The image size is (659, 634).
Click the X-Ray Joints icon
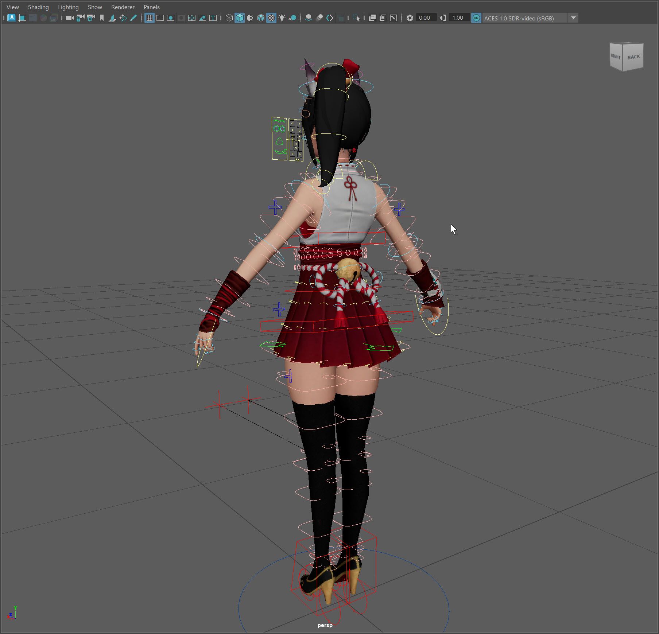point(394,18)
